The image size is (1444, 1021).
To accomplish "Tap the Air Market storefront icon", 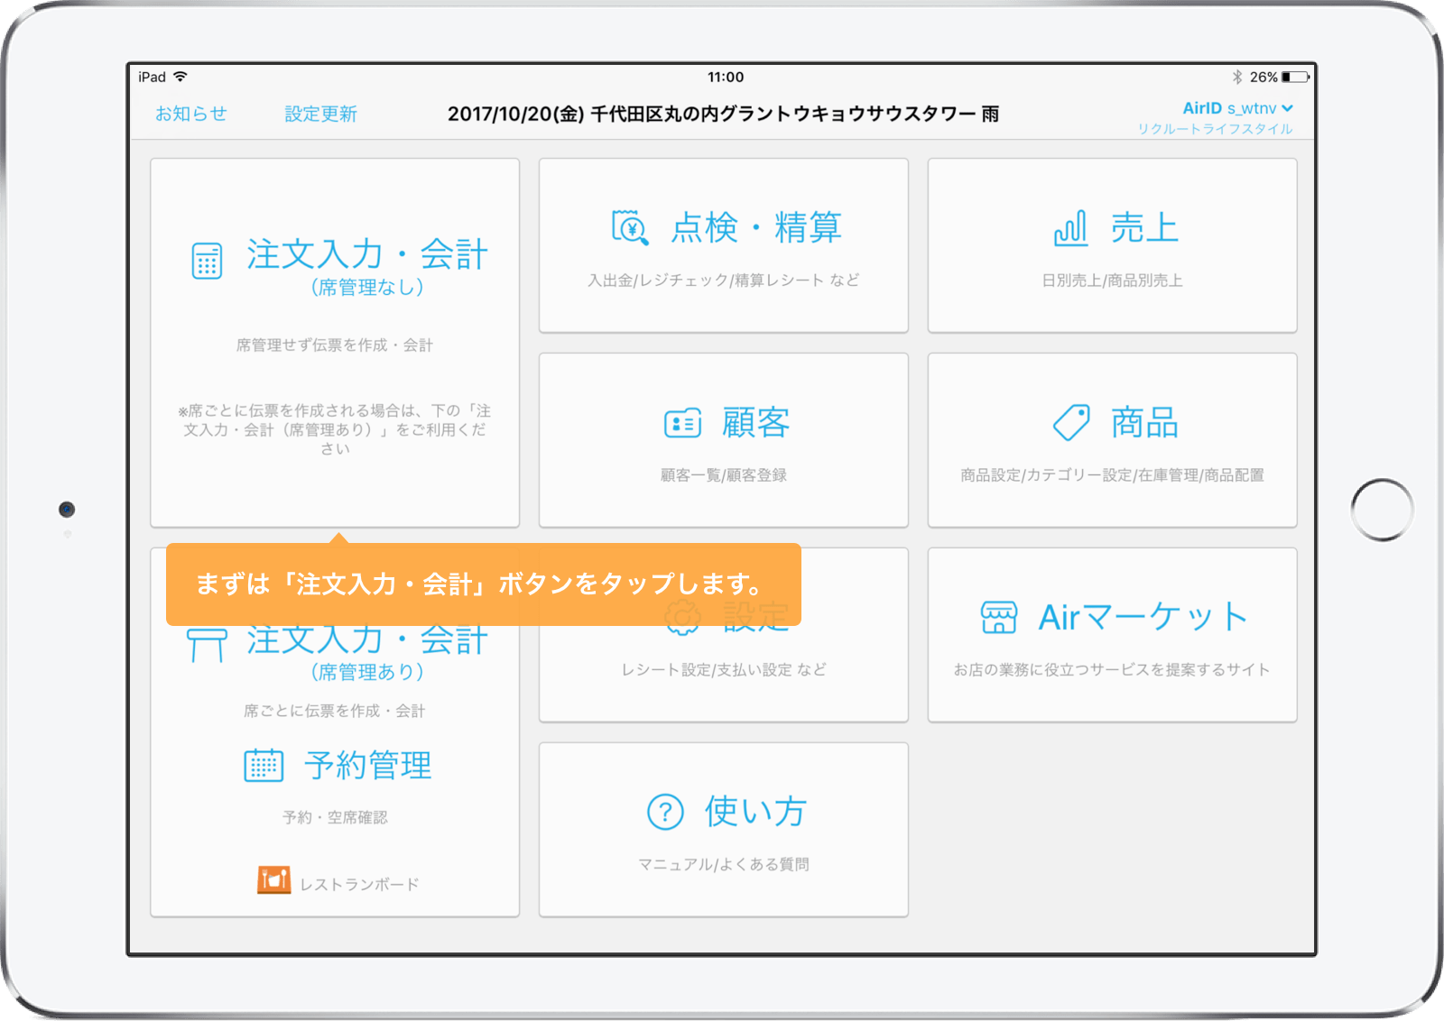I will click(998, 618).
